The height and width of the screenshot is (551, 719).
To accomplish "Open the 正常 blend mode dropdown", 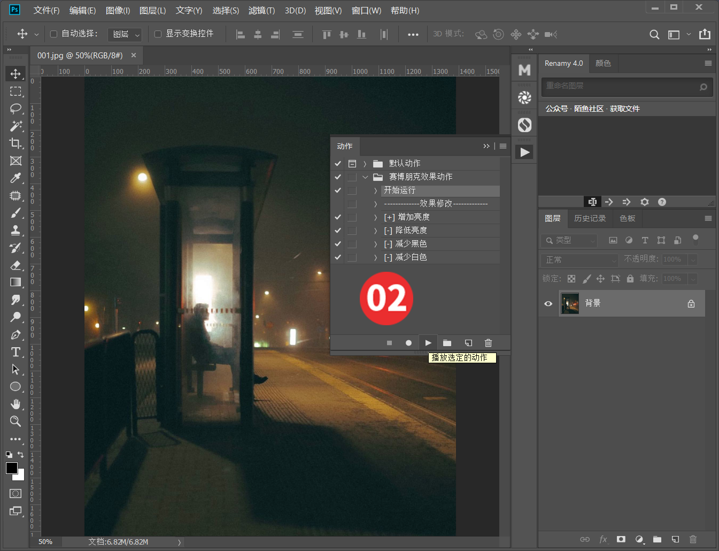I will coord(579,259).
